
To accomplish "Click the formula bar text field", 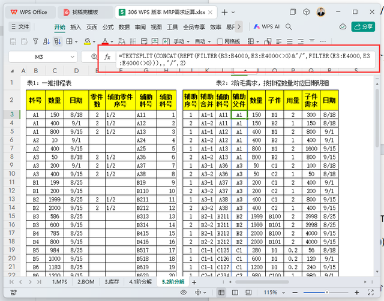I will pos(245,59).
